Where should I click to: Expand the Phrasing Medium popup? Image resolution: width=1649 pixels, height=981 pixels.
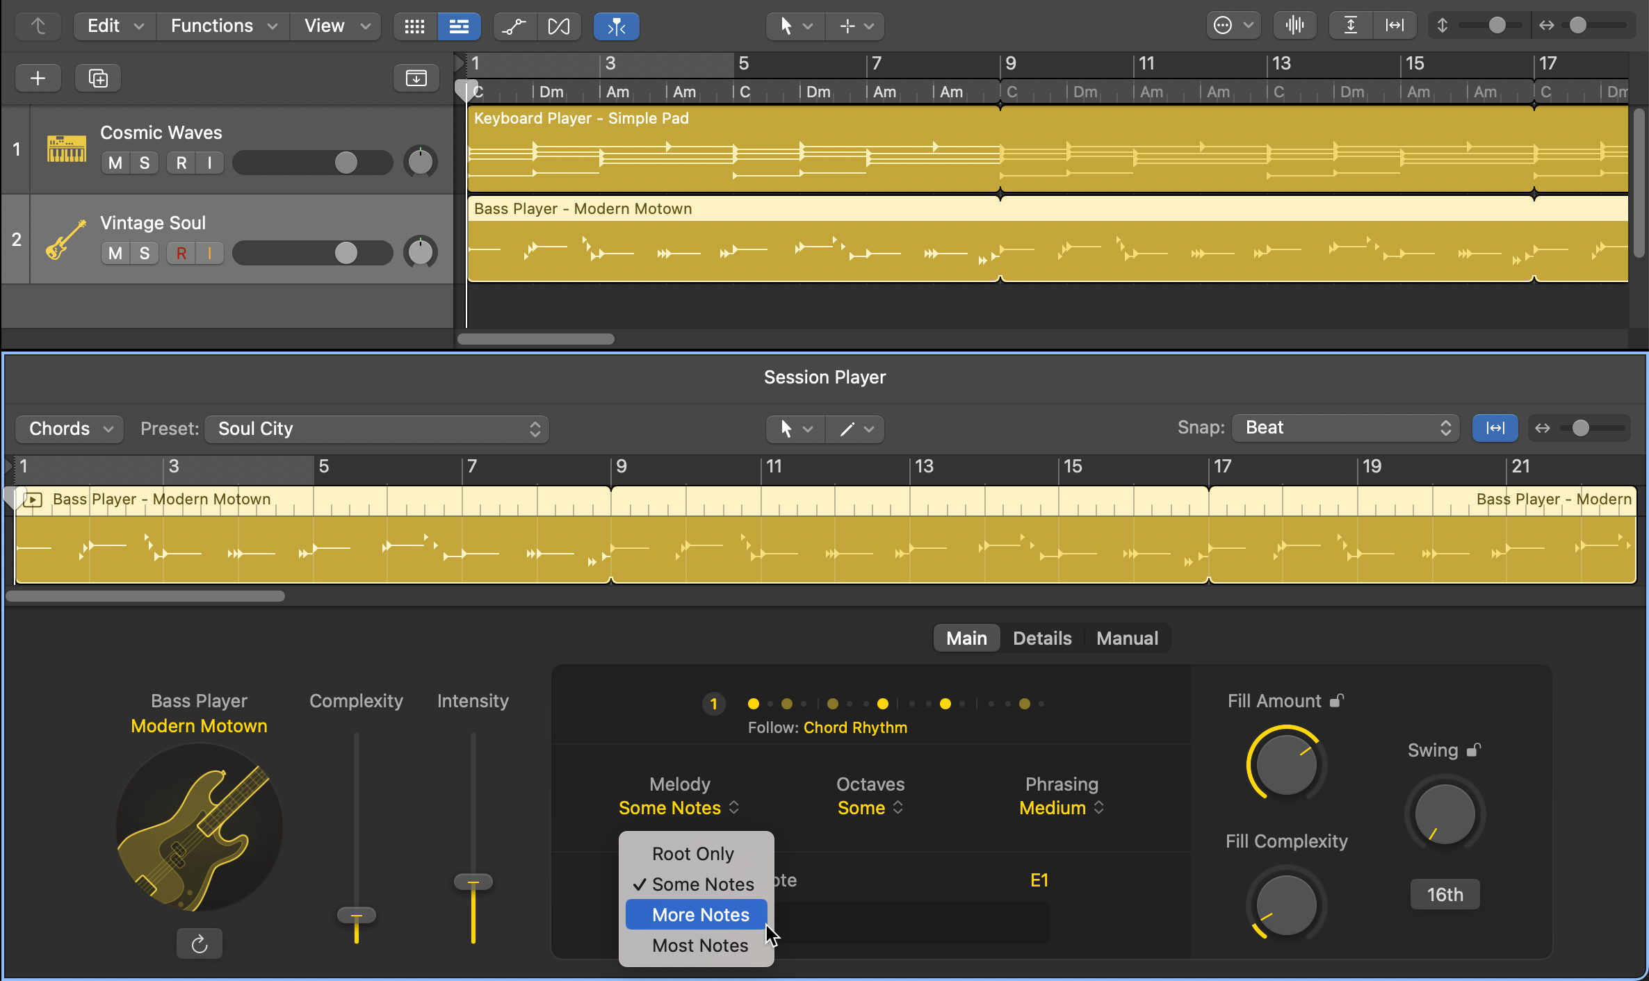1061,807
